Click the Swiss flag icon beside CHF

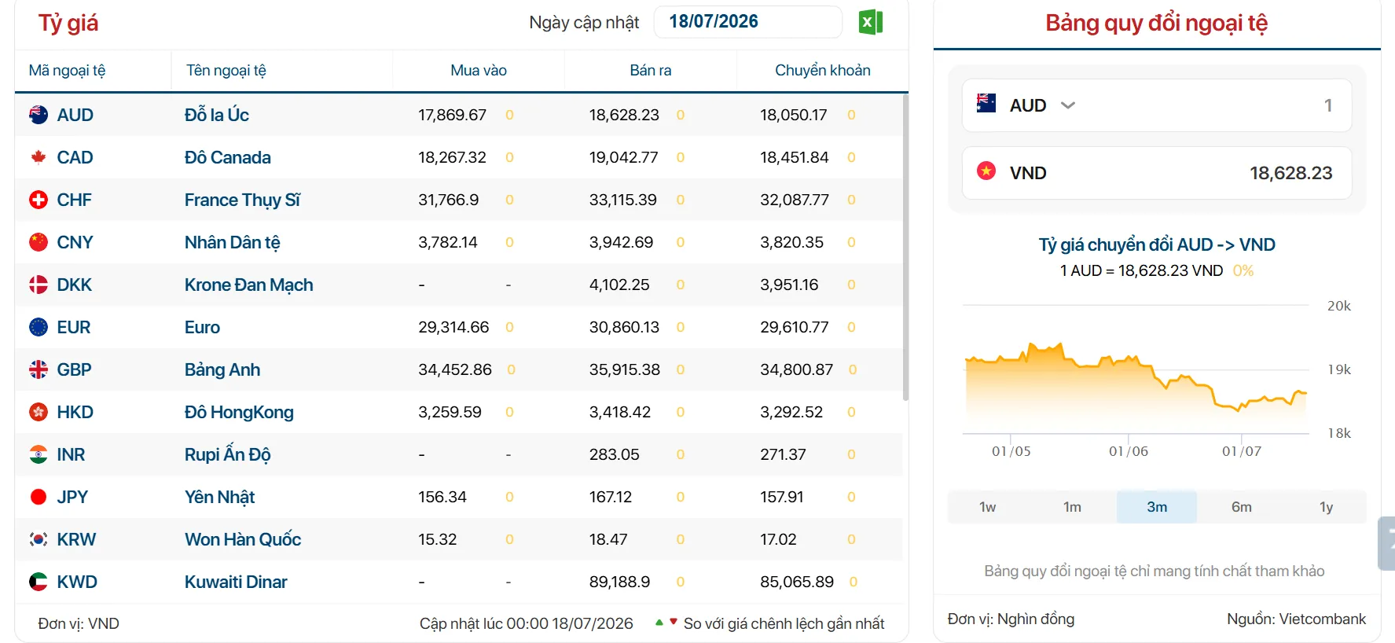coord(39,200)
